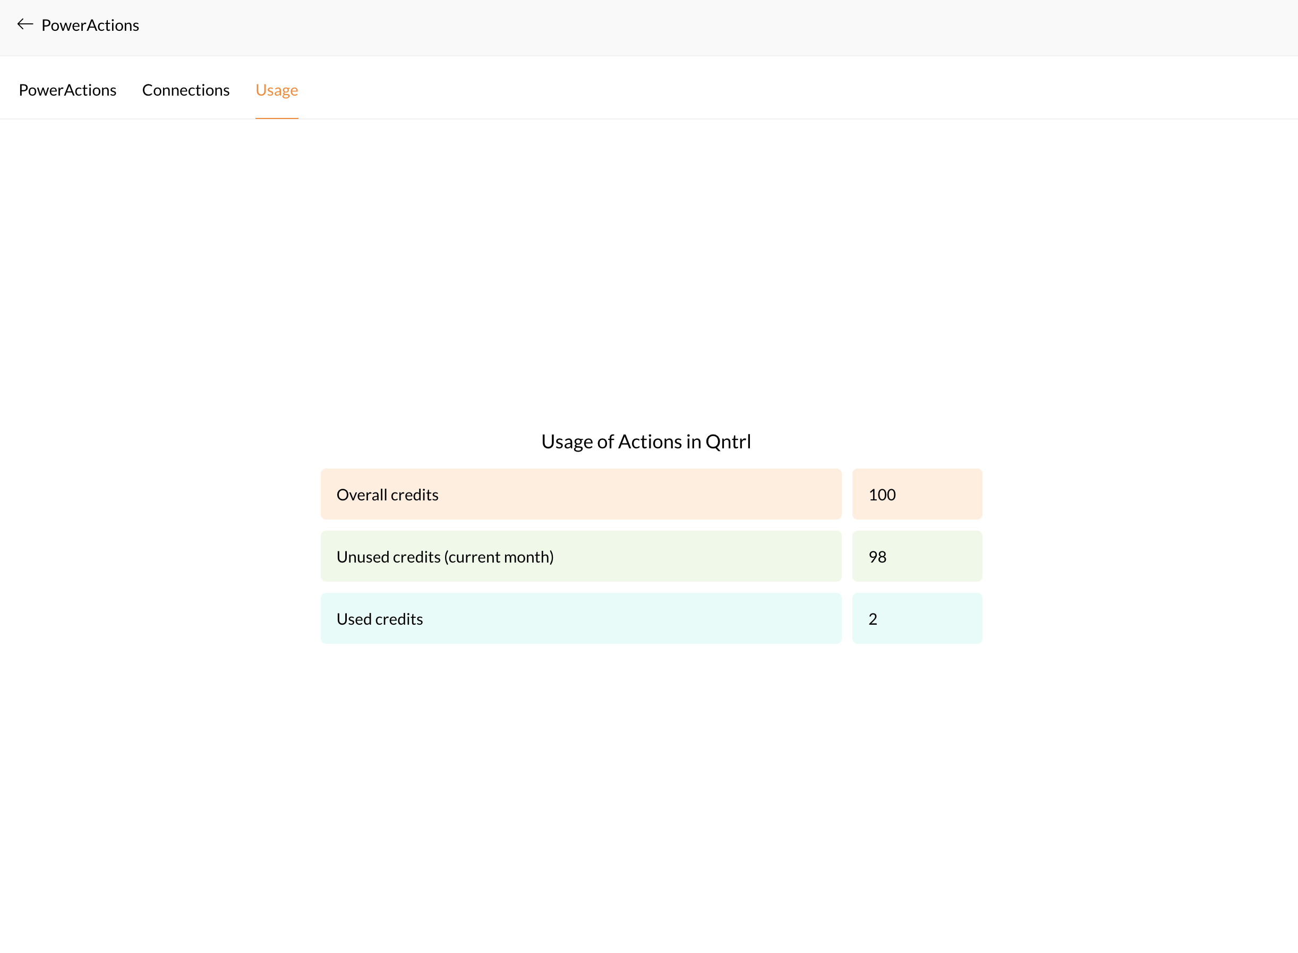Click the word 'Qntrl' in heading
Viewport: 1298px width, 953px height.
point(728,442)
